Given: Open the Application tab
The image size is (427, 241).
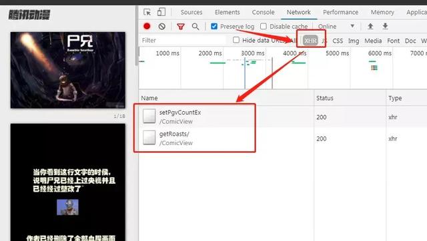Looking at the screenshot, I should (x=416, y=12).
